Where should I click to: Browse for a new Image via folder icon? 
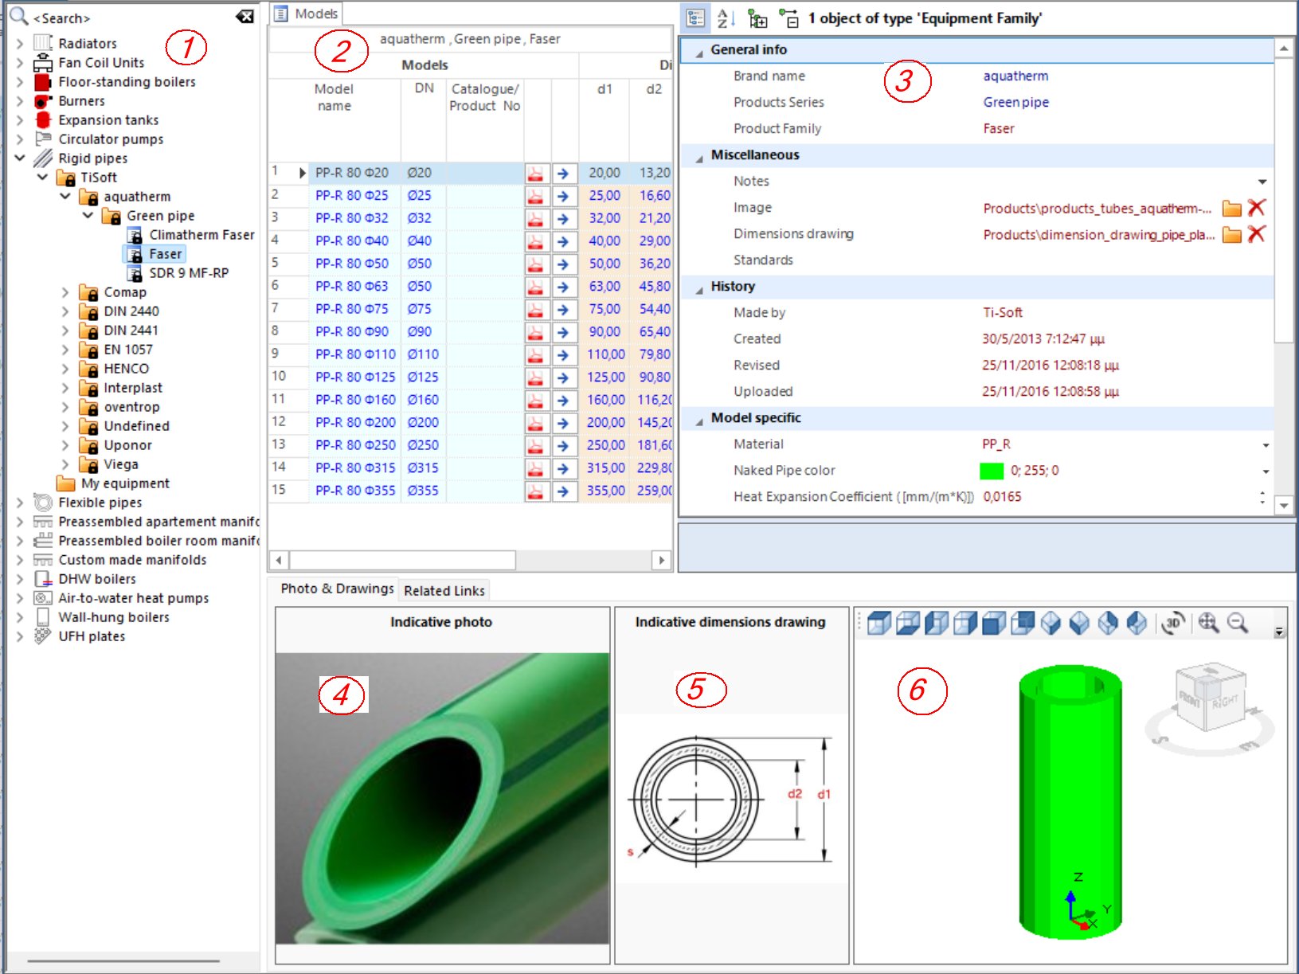tap(1232, 207)
